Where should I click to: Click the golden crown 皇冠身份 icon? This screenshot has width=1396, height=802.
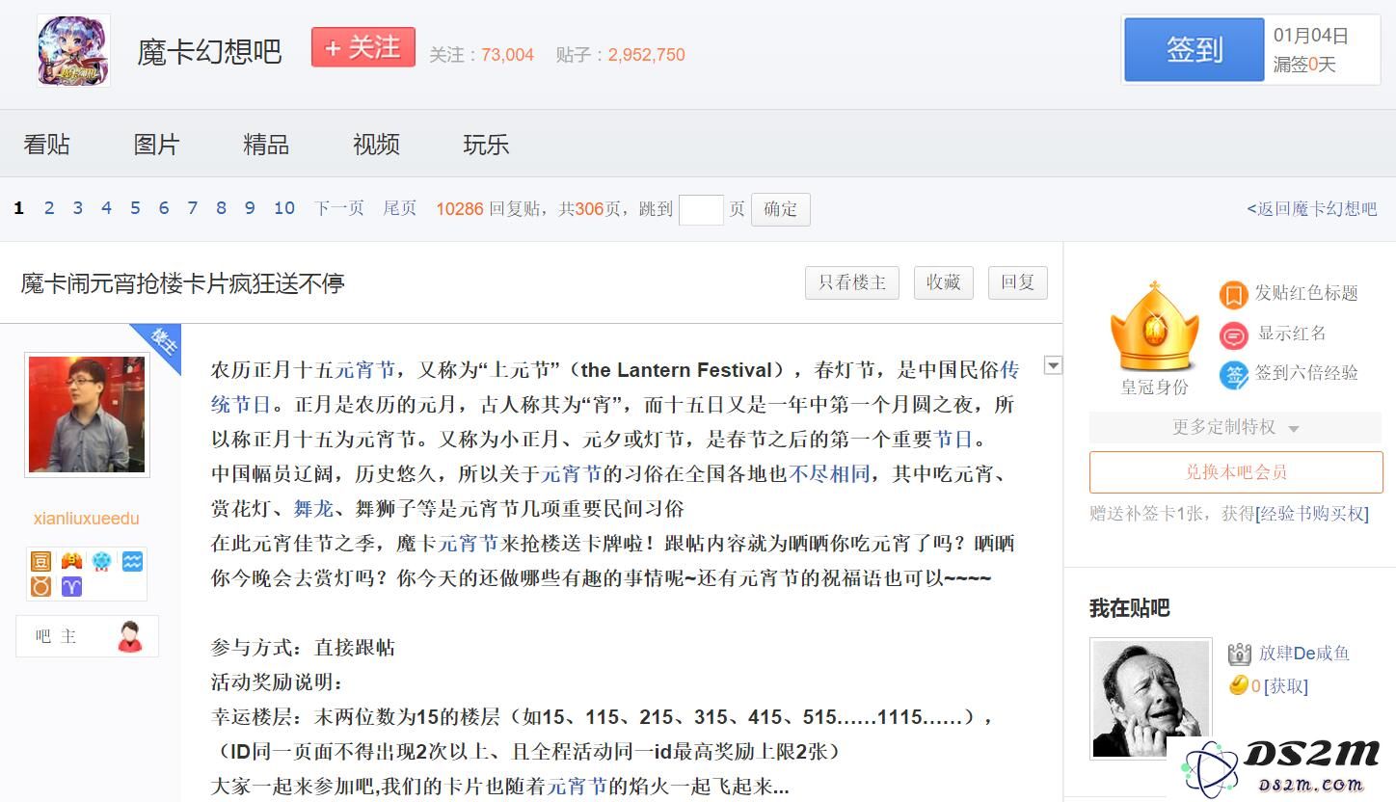pyautogui.click(x=1155, y=329)
